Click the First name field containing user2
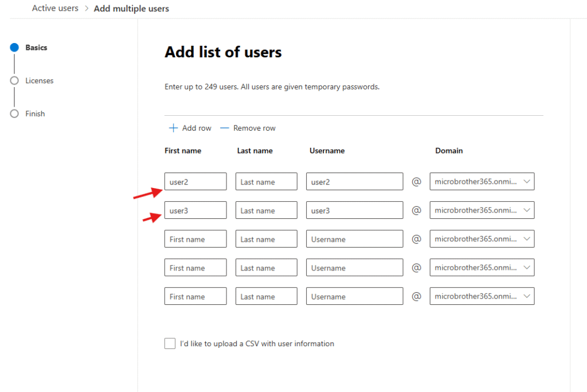This screenshot has width=587, height=392. (195, 182)
